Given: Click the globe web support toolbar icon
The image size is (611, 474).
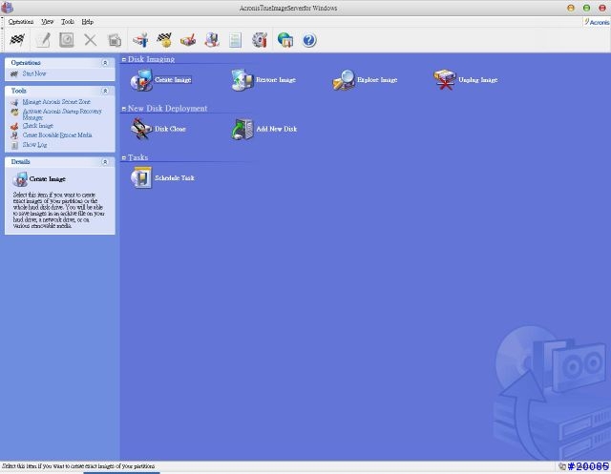Looking at the screenshot, I should click(x=285, y=40).
